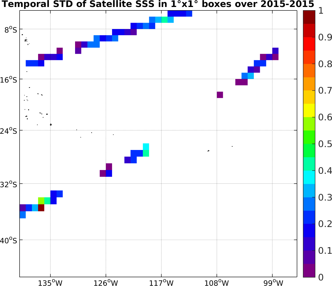Click the colorbar tick label 0.3

(x=325, y=197)
